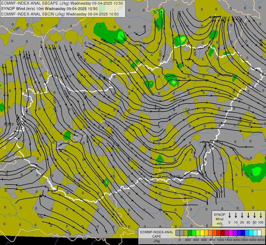Click the 4000 tick label in CAPE legend

point(253,240)
